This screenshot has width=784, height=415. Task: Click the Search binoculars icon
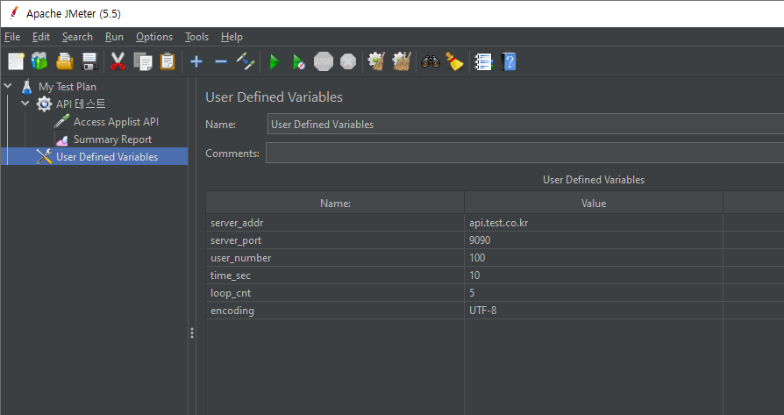pos(430,61)
